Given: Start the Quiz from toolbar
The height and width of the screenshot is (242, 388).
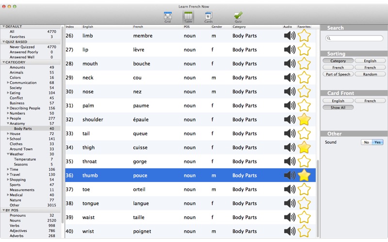Looking at the screenshot, I should (238, 16).
